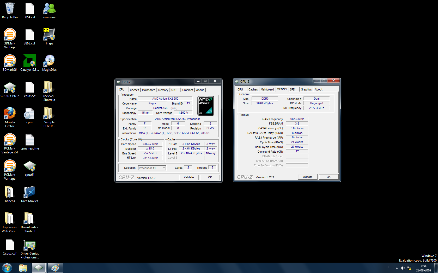Open SPD tab in left CPU-Z window
438x273 pixels.
[174, 90]
